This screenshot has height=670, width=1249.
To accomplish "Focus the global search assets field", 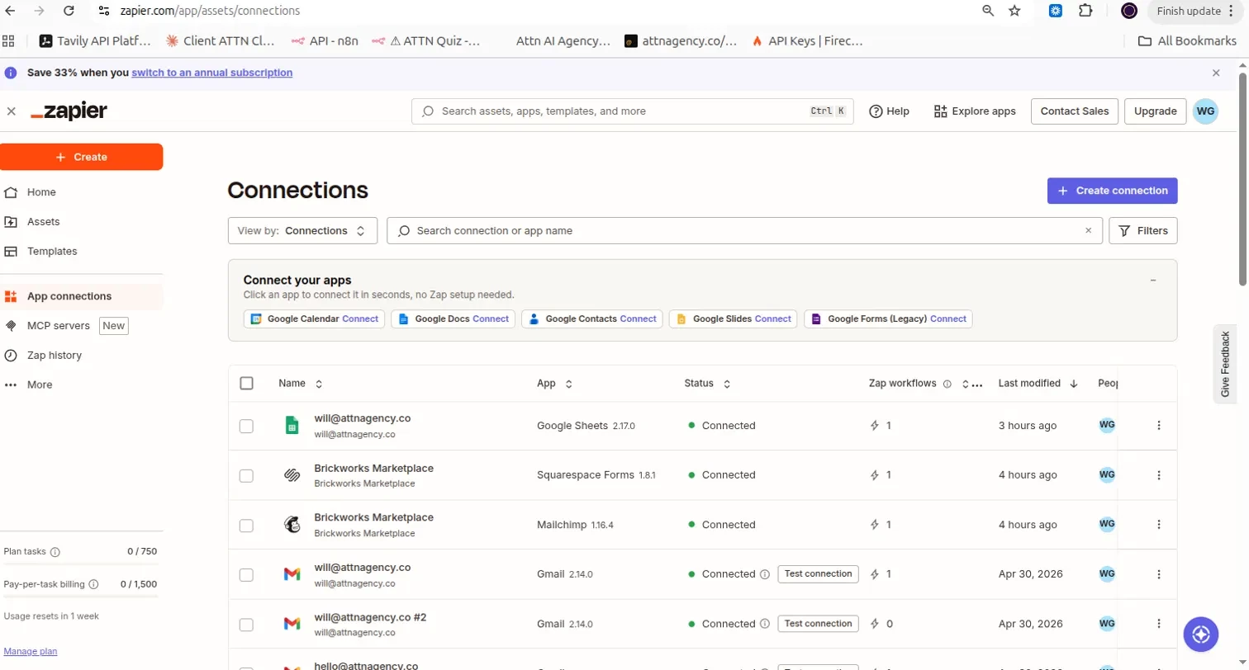I will click(x=632, y=111).
